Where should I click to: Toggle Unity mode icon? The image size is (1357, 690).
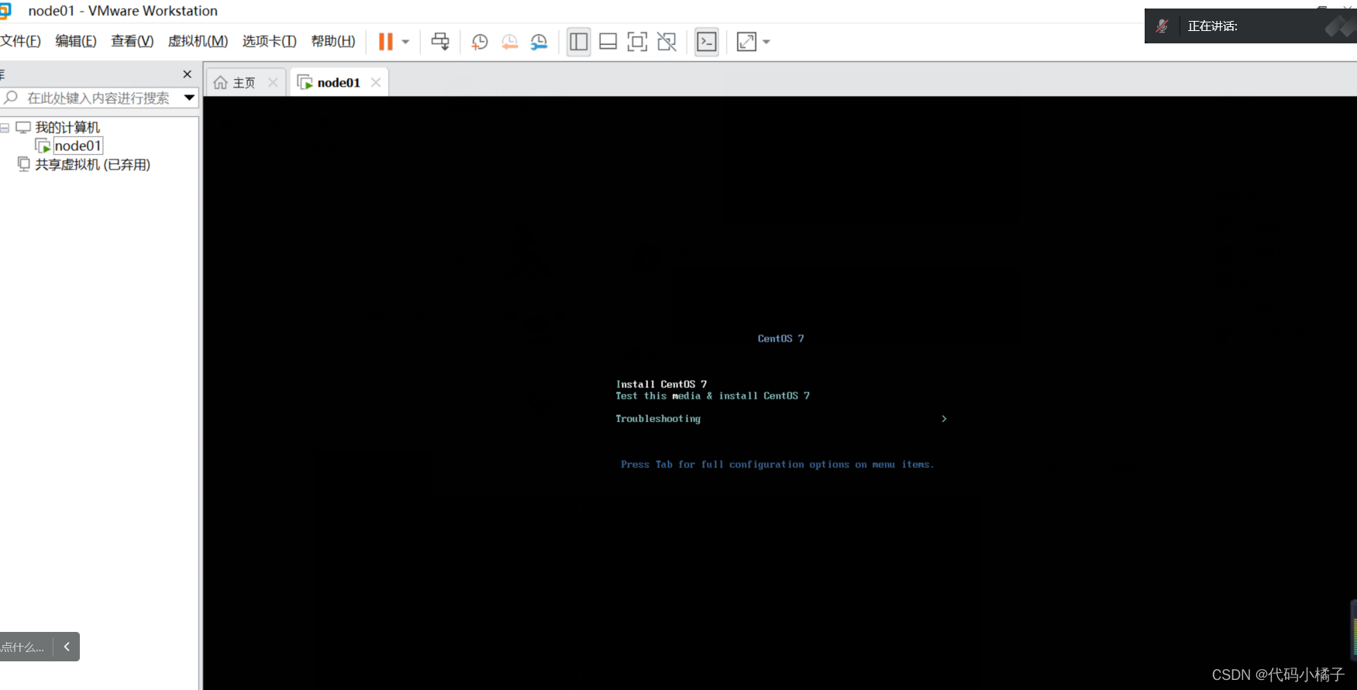(666, 42)
